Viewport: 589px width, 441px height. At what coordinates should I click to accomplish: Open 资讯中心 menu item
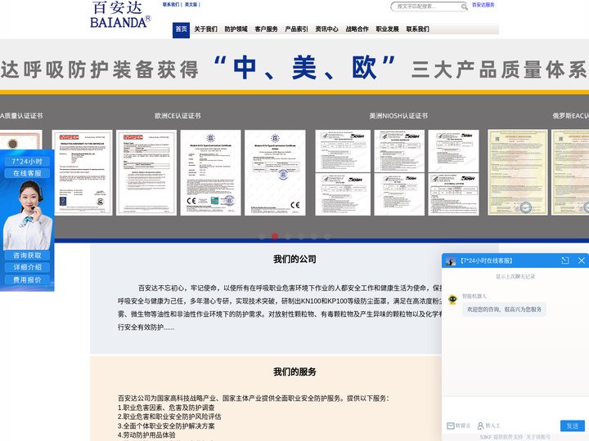(326, 29)
